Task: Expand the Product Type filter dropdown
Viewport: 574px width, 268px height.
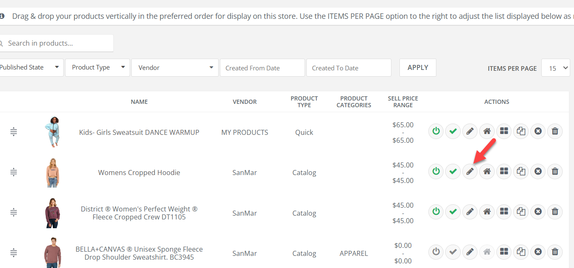Action: pyautogui.click(x=97, y=67)
